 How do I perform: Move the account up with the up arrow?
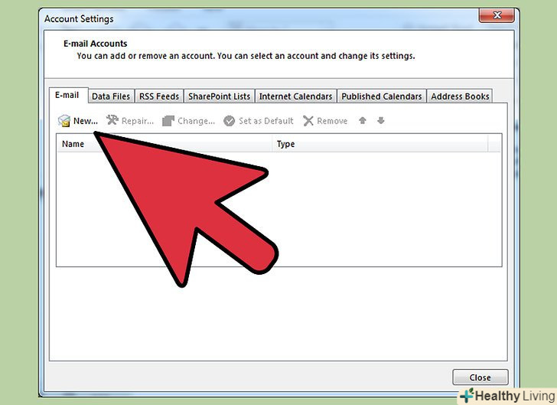click(x=363, y=120)
